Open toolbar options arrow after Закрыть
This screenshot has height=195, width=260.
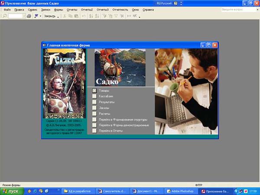coord(58,16)
